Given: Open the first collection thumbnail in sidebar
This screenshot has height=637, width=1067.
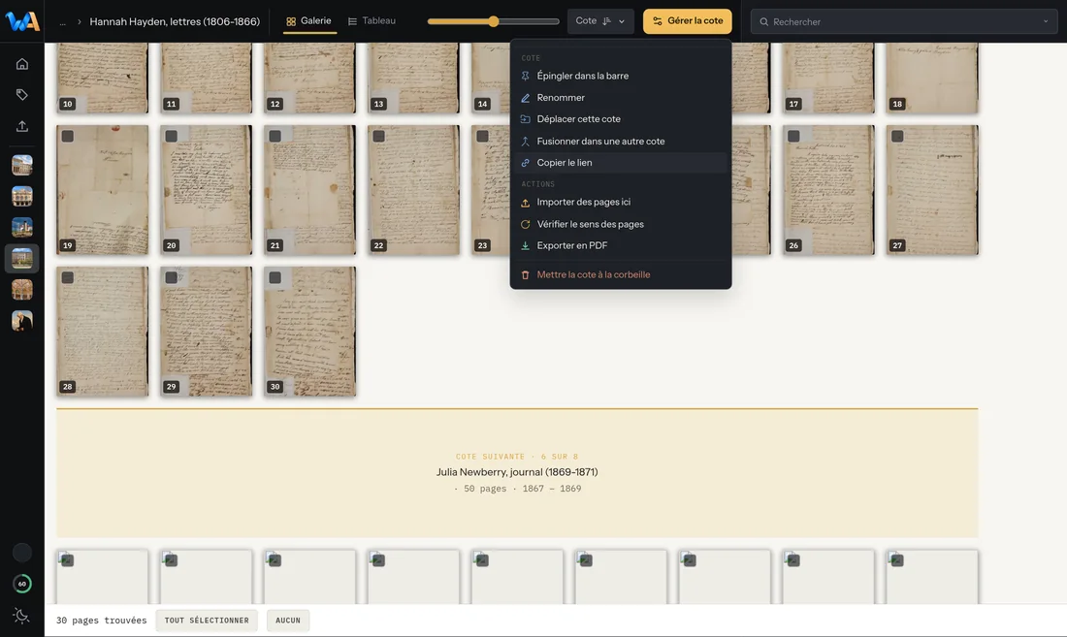Looking at the screenshot, I should click(21, 165).
